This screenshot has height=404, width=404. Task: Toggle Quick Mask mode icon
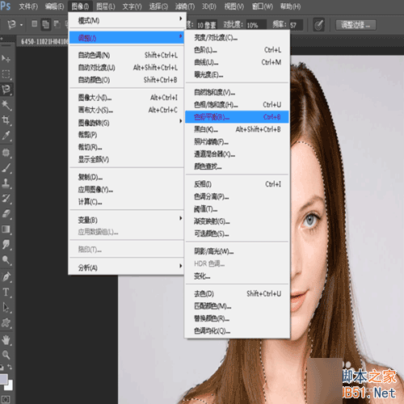6,399
